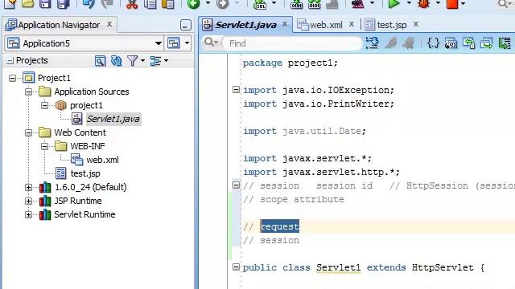Click the Servlet1.java tab
Screen dimensions: 515x289
point(245,25)
